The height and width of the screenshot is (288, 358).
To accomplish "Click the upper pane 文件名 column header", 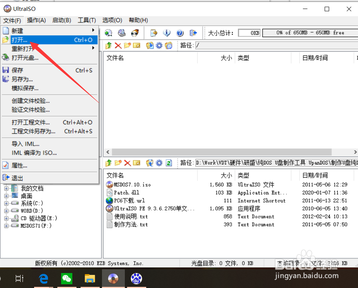I will pyautogui.click(x=150, y=58).
